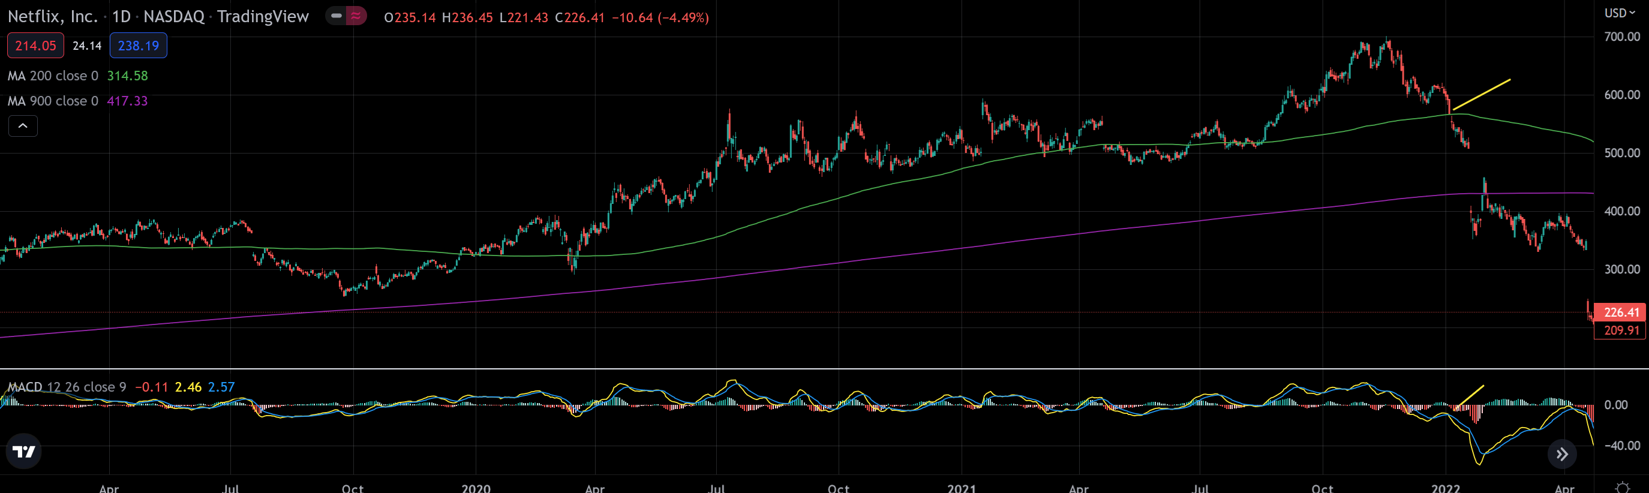Click the MACD histogram value -0.11
The height and width of the screenshot is (493, 1649).
pyautogui.click(x=152, y=387)
